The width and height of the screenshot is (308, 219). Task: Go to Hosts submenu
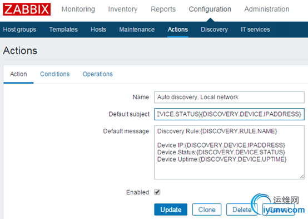pyautogui.click(x=98, y=30)
